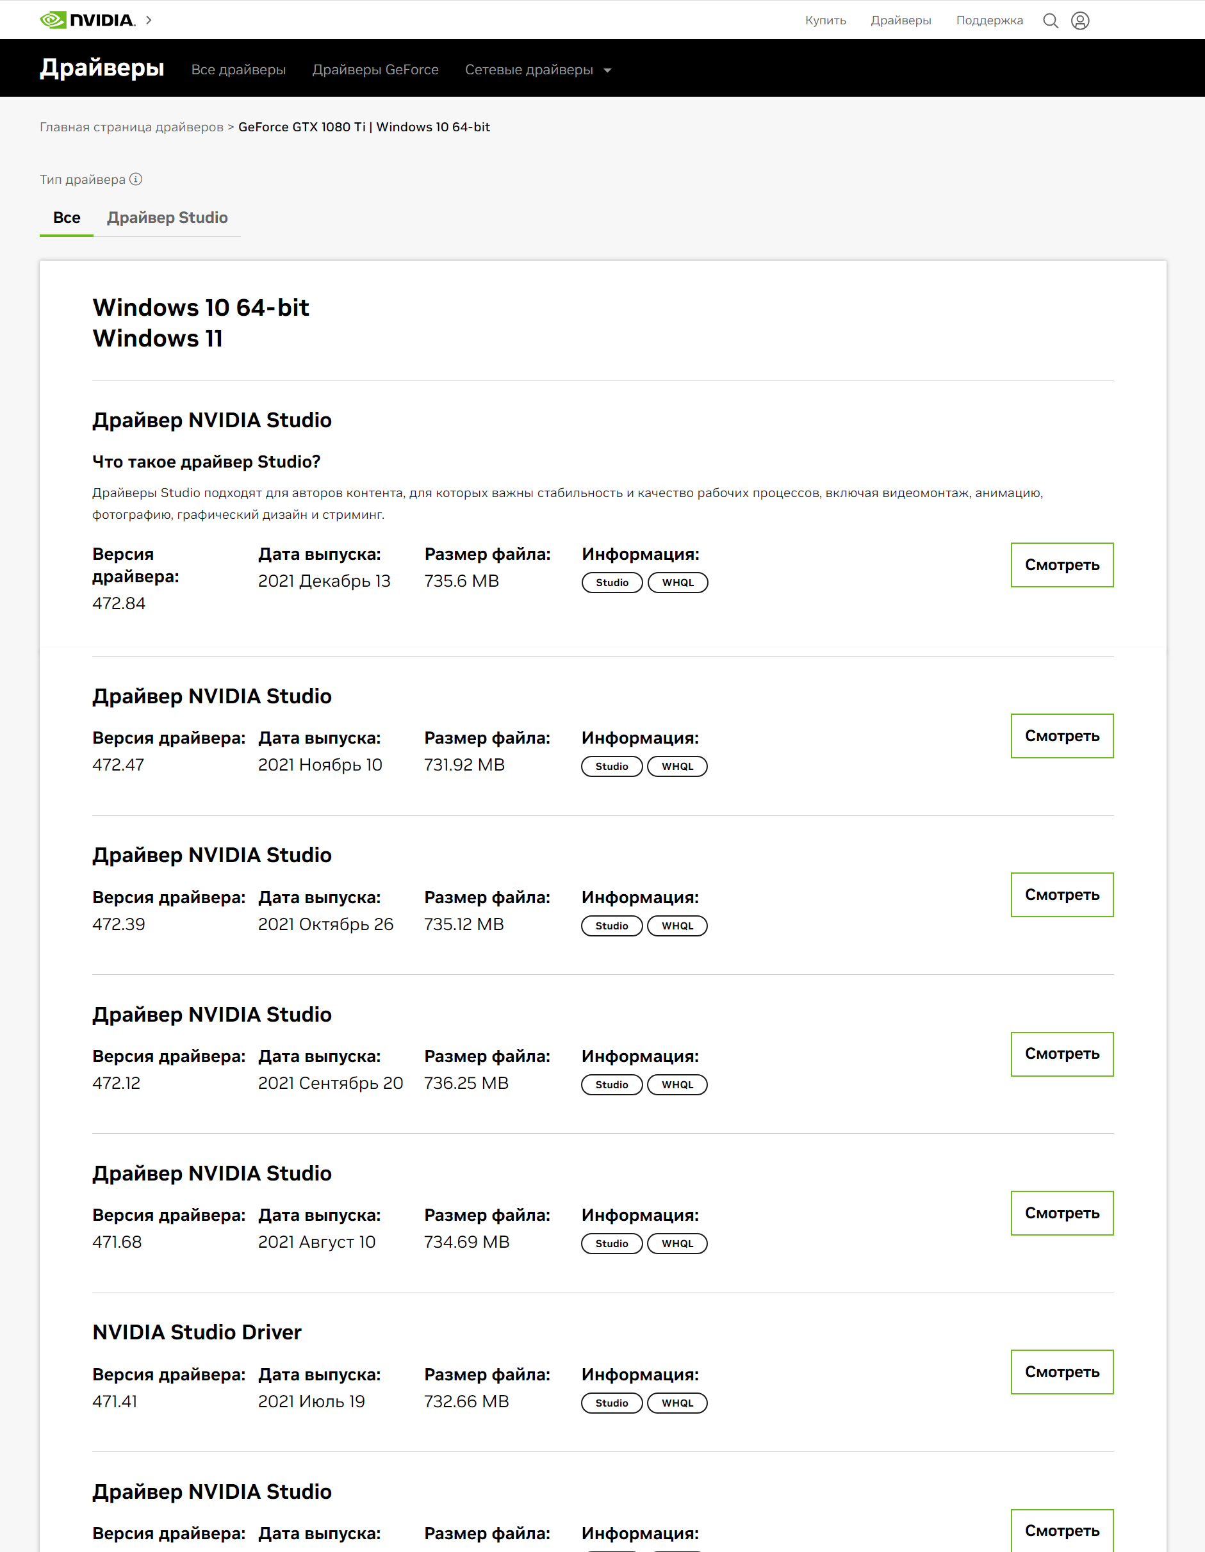The width and height of the screenshot is (1205, 1552).
Task: Select the Все driver type tab
Action: coord(67,217)
